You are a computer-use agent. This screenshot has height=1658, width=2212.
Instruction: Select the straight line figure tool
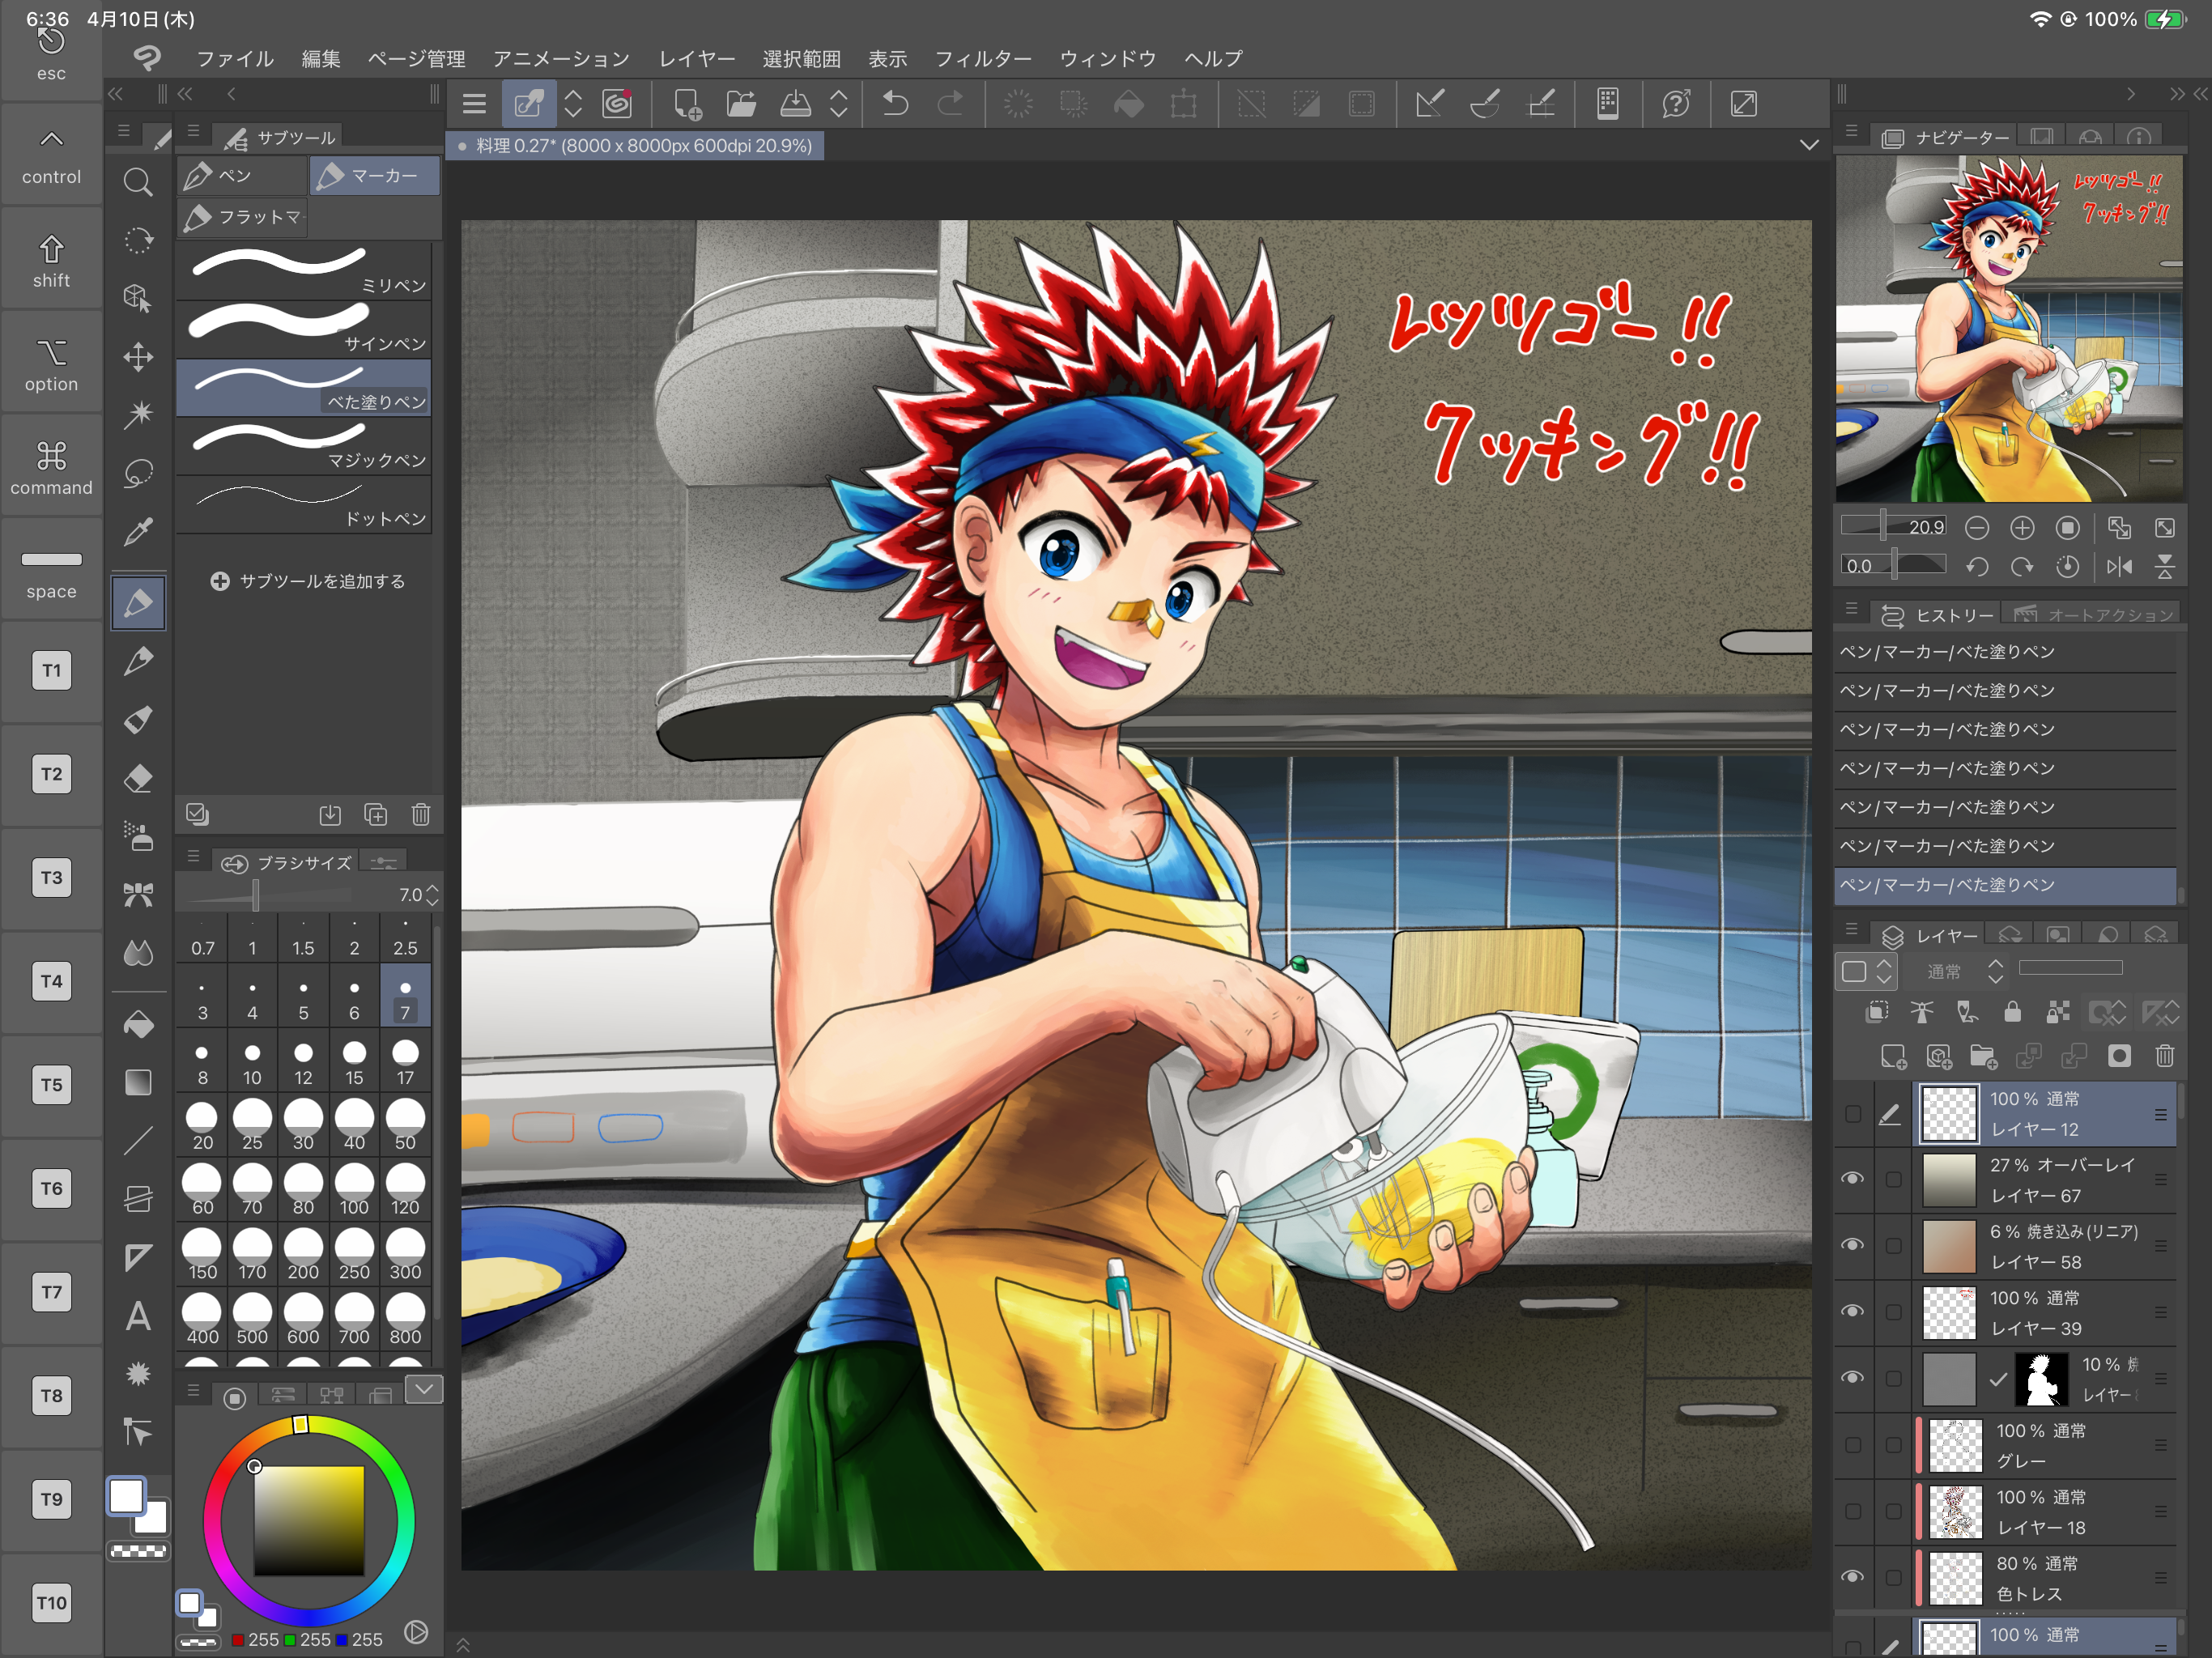[x=138, y=1140]
